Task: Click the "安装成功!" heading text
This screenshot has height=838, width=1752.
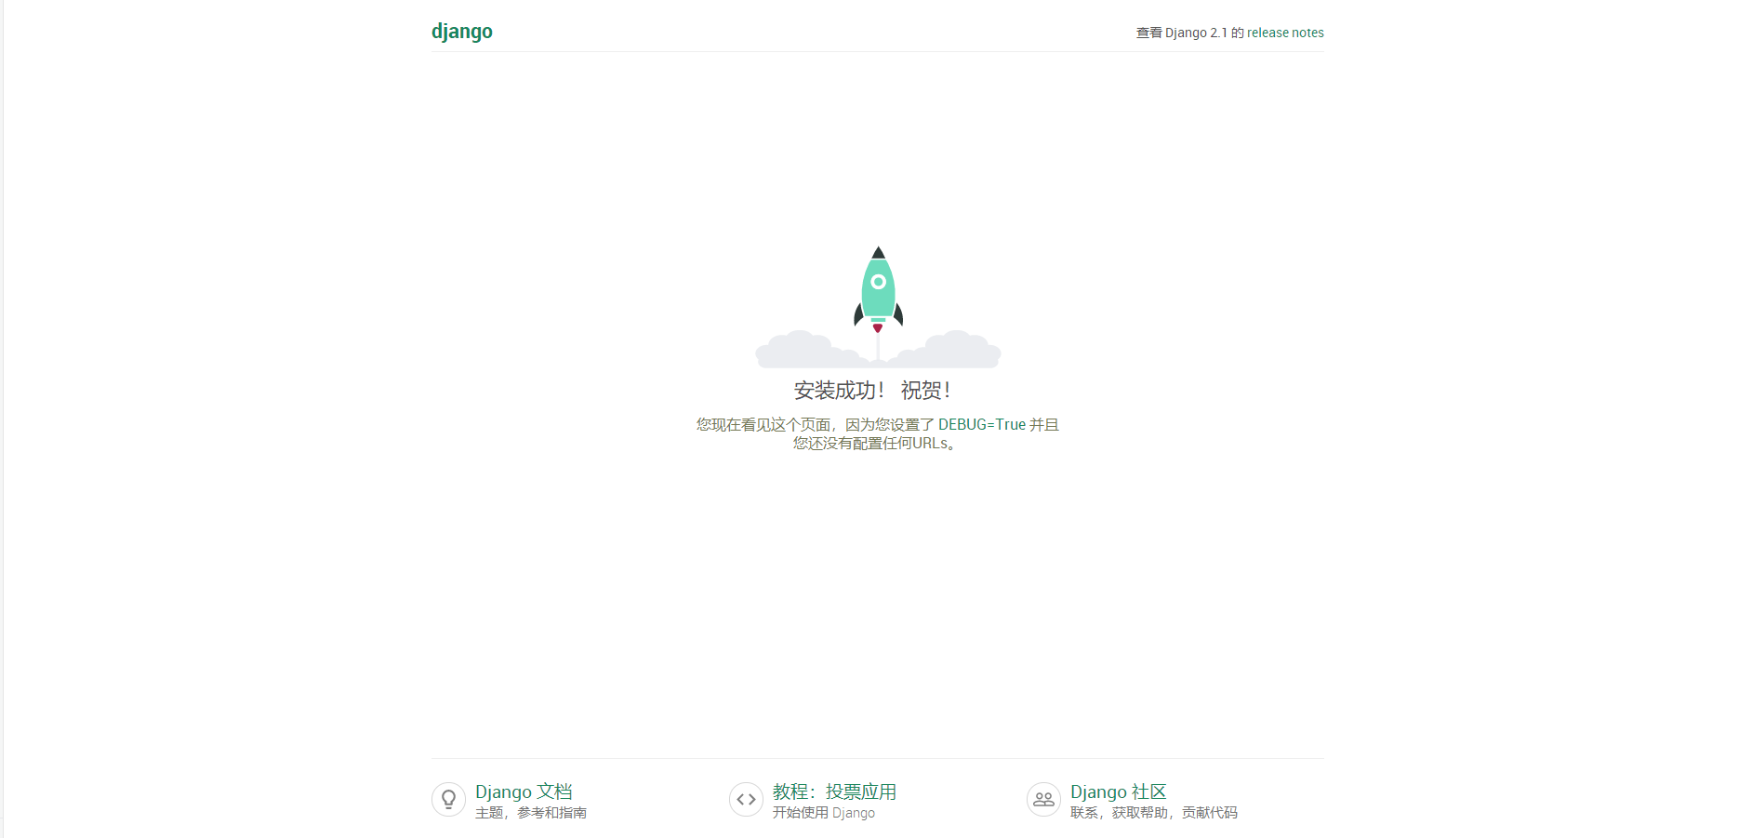Action: point(839,391)
